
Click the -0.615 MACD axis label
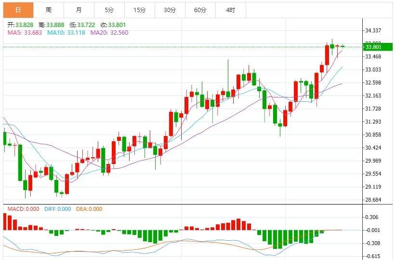(x=372, y=256)
